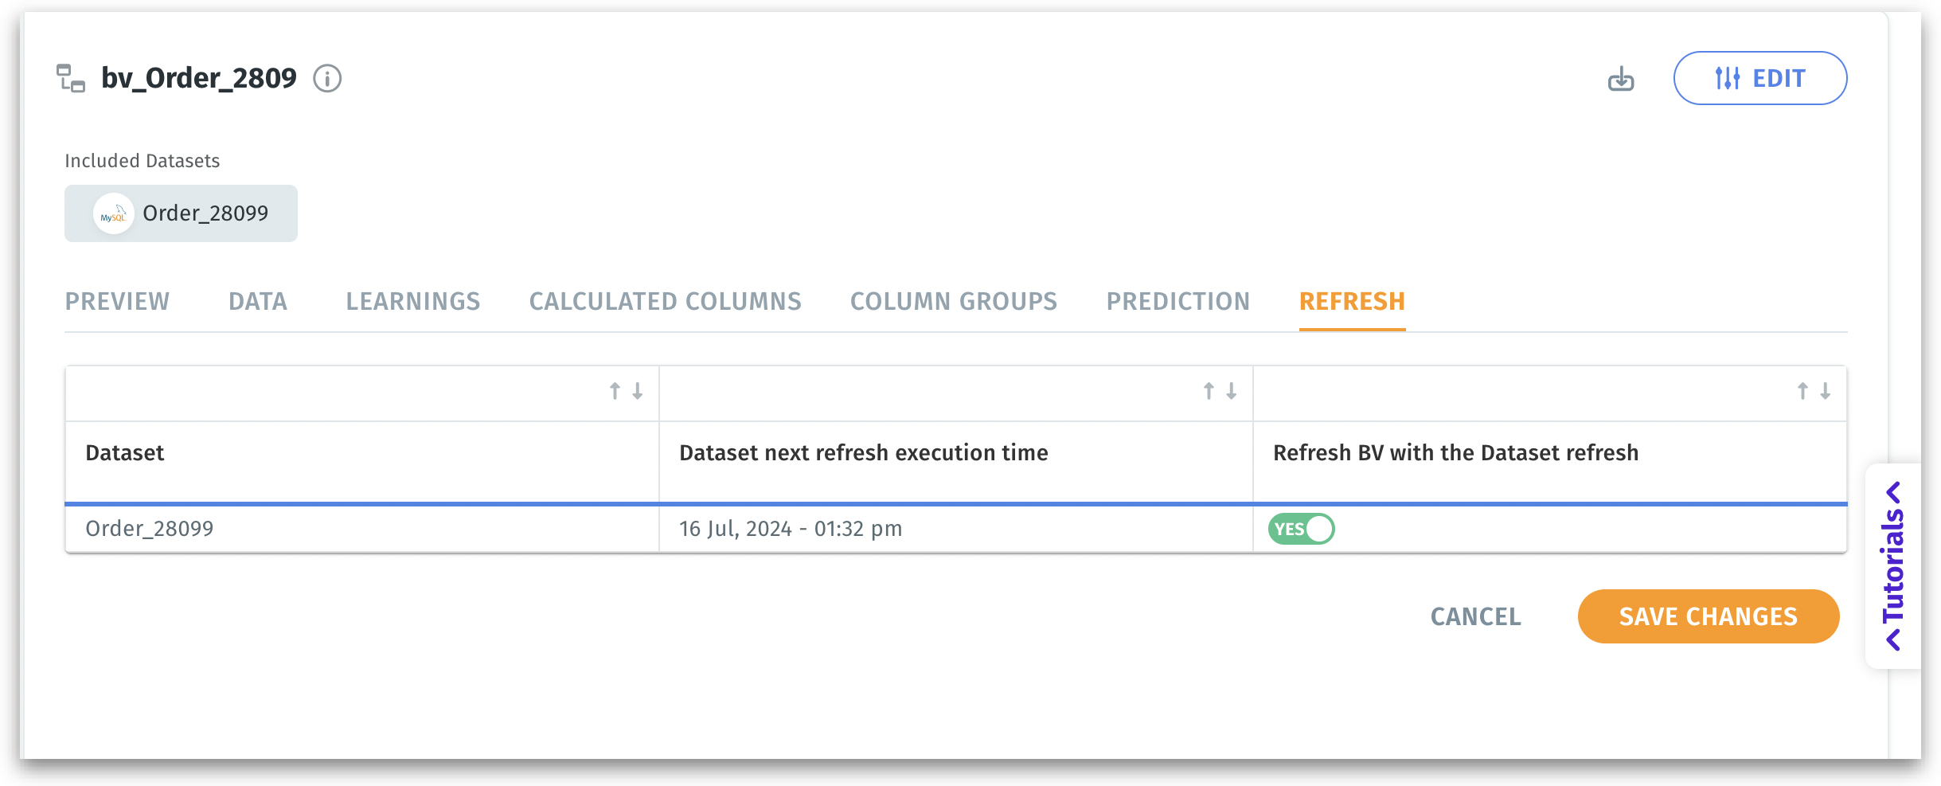The image size is (1941, 786).
Task: Open info icon beside bv_Order_2809
Action: (x=327, y=78)
